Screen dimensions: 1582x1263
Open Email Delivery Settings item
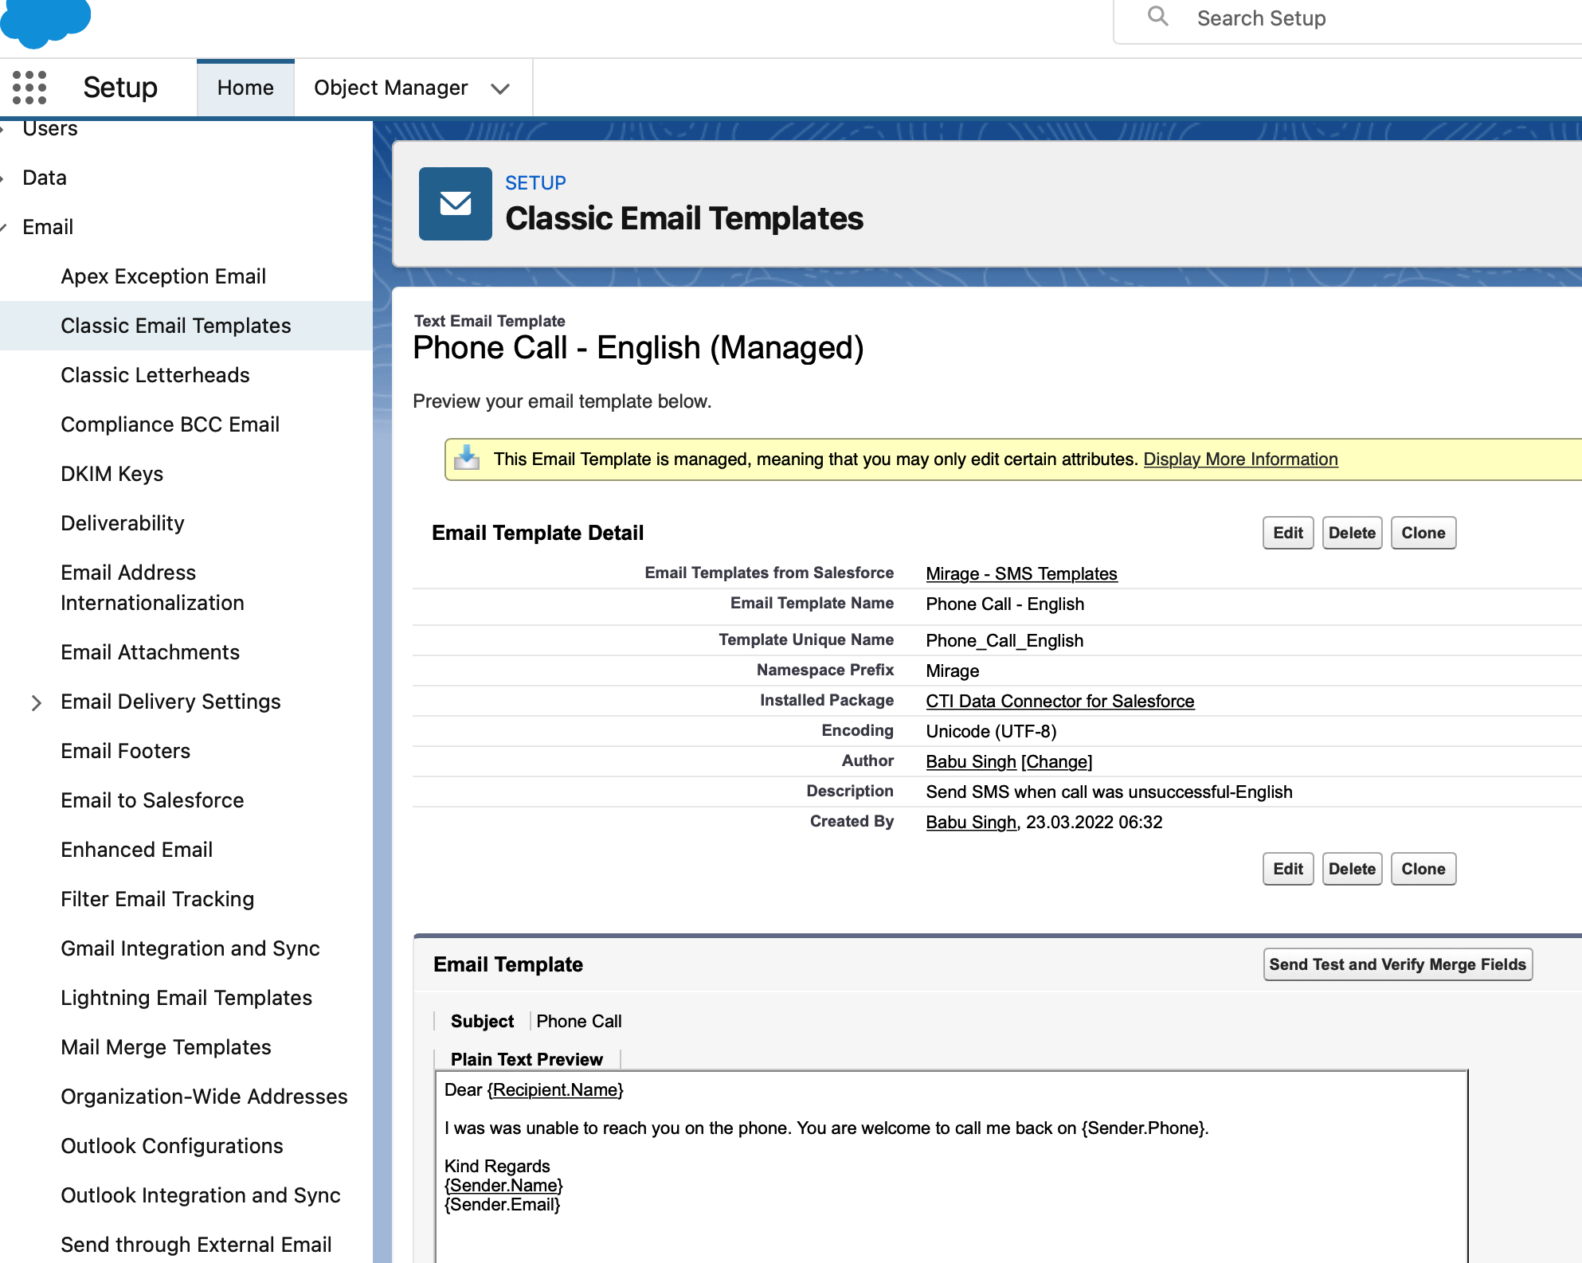(x=171, y=702)
